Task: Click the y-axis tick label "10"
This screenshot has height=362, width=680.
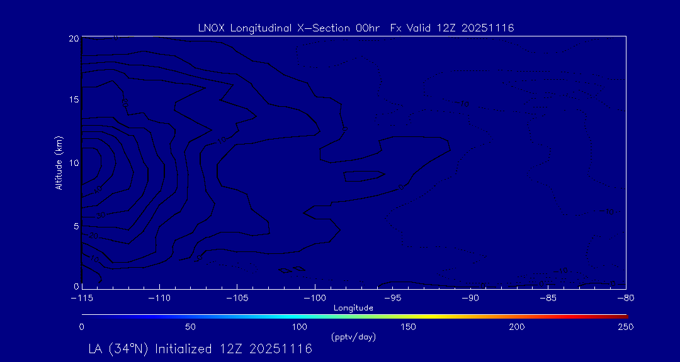Action: [73, 163]
